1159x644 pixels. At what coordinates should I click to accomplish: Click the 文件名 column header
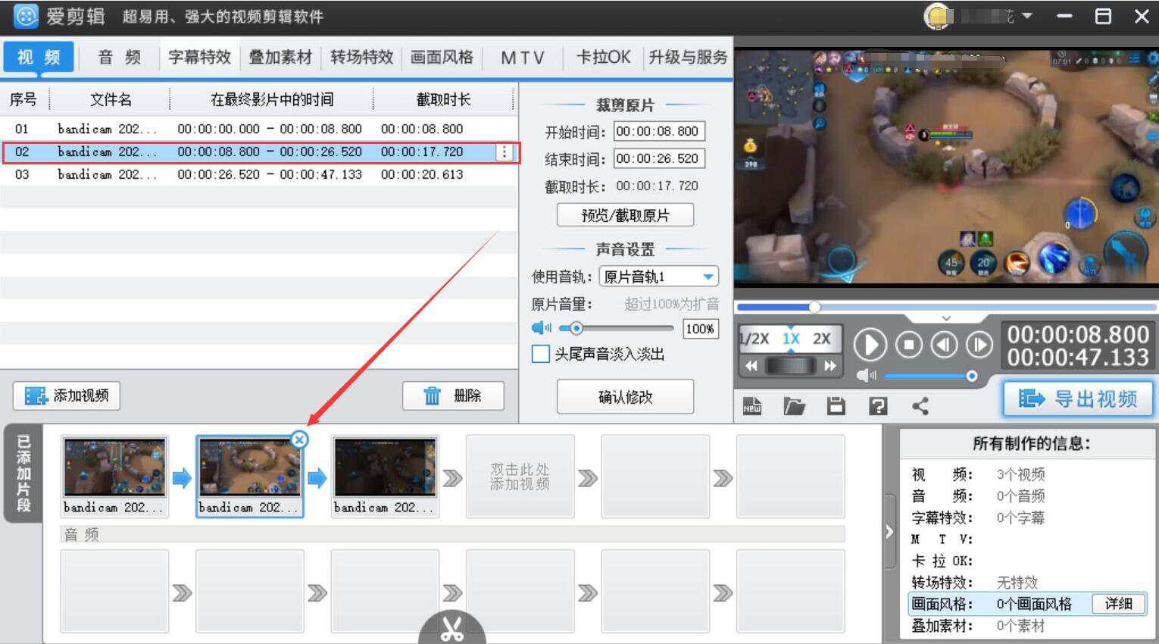click(x=111, y=99)
